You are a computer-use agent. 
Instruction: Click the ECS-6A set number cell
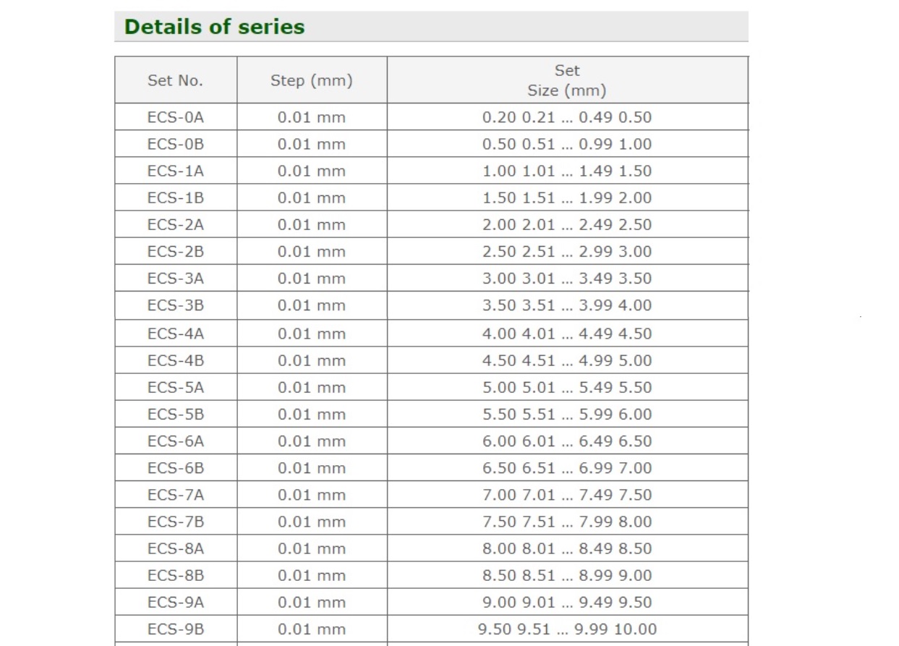pos(176,441)
